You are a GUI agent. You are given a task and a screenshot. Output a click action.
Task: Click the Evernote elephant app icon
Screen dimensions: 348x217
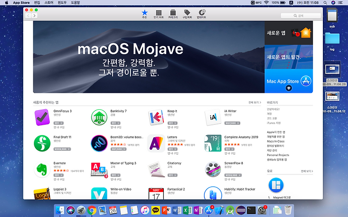[42, 169]
